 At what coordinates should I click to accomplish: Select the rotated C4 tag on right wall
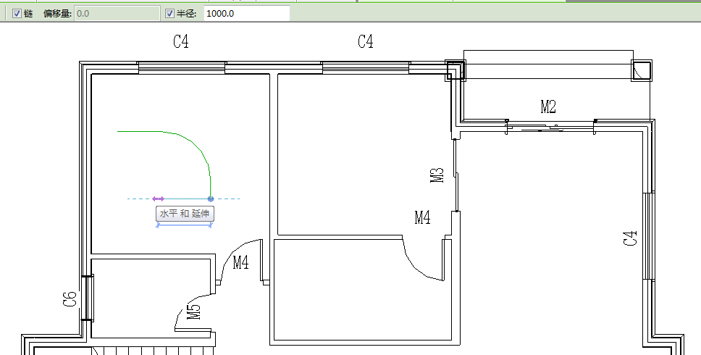click(x=630, y=238)
